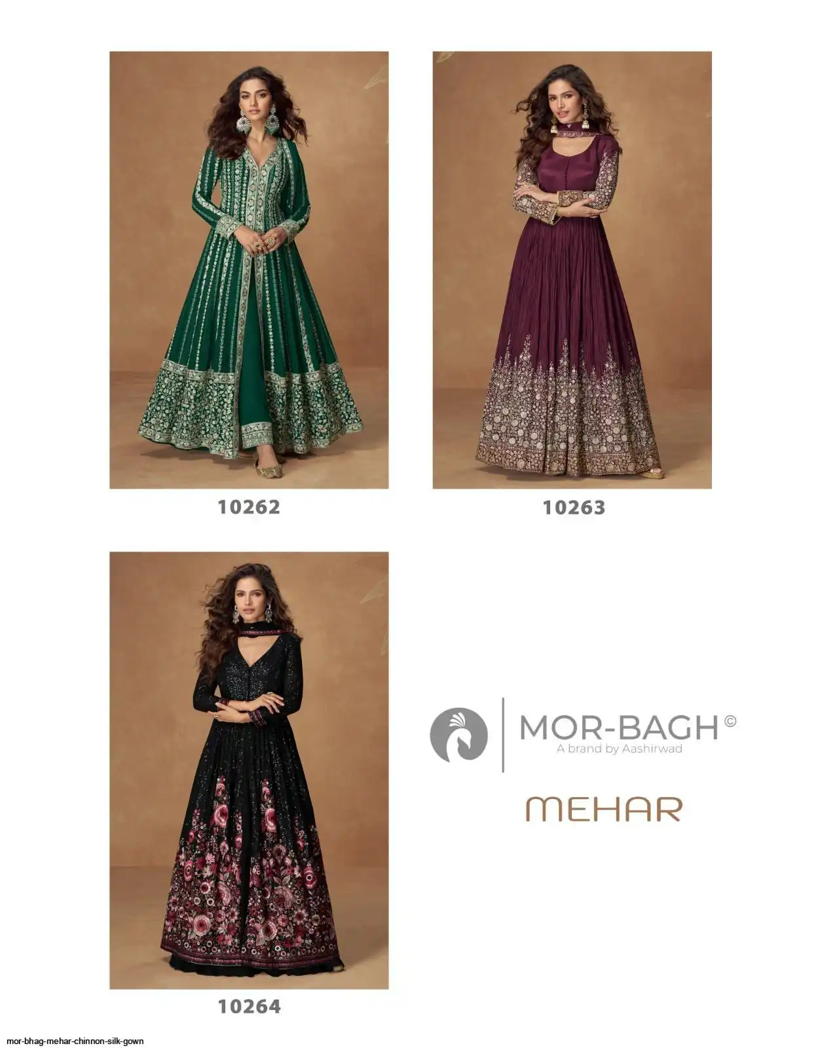Open the maroon gown 10263 image

[x=572, y=270]
